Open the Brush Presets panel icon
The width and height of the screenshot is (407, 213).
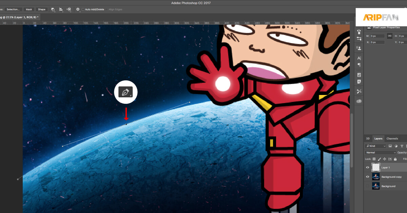[x=359, y=31]
